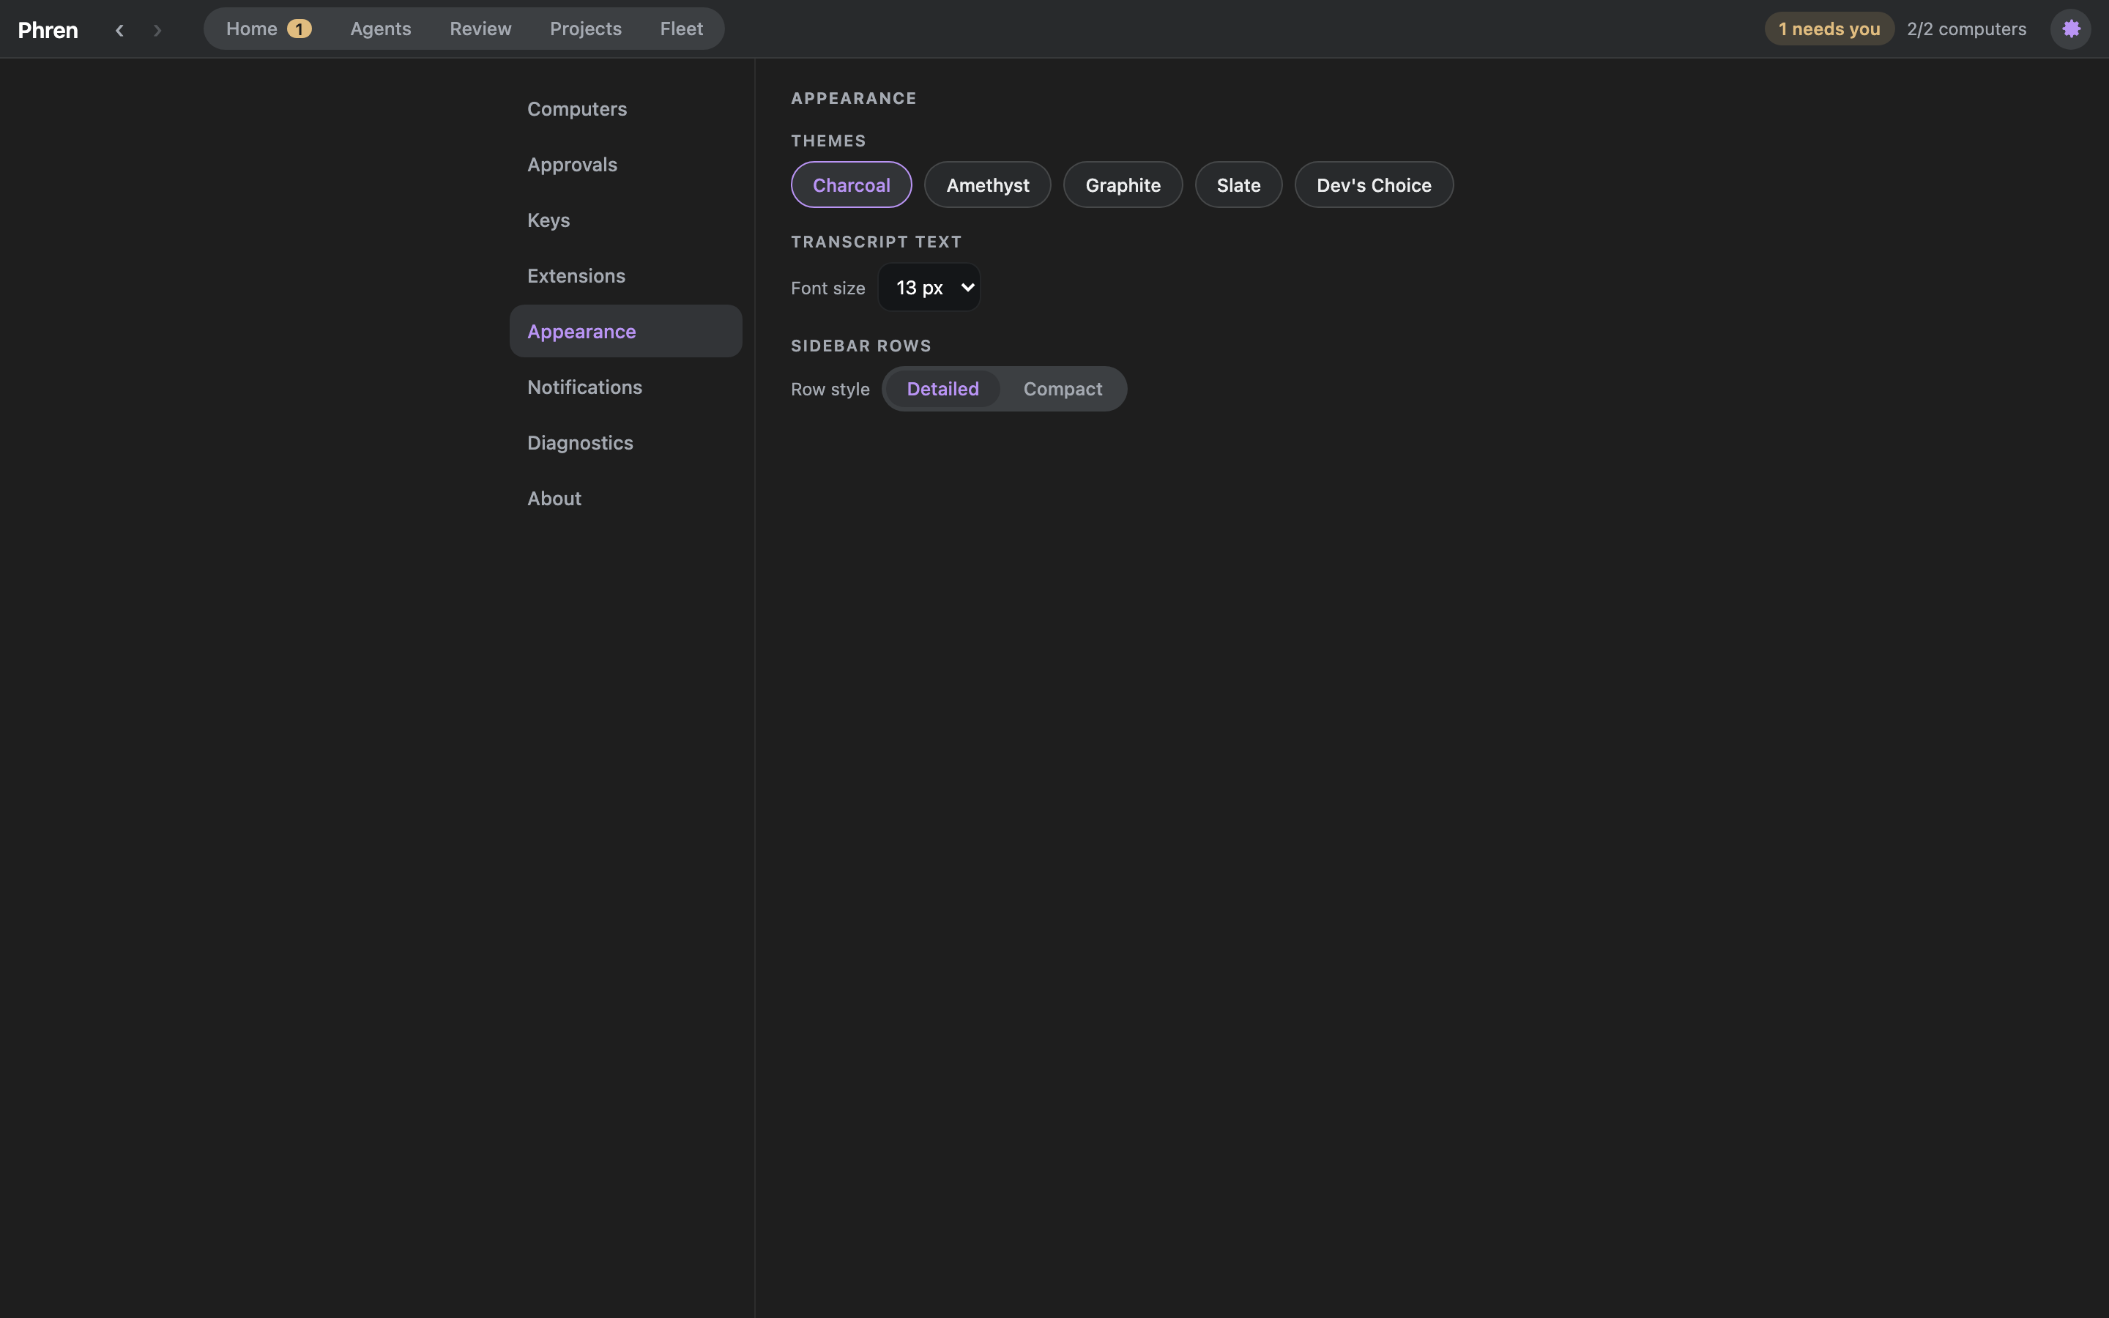Click the '2/2 computers' status
Viewport: 2109px width, 1318px height.
click(x=1966, y=29)
